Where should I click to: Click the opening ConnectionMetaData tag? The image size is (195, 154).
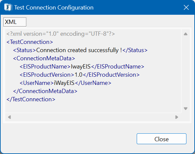click(x=44, y=58)
